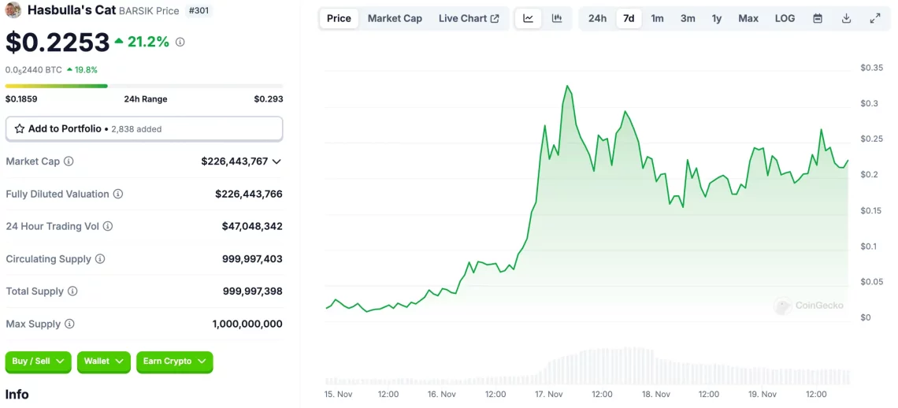Select the 1m time range

[657, 18]
